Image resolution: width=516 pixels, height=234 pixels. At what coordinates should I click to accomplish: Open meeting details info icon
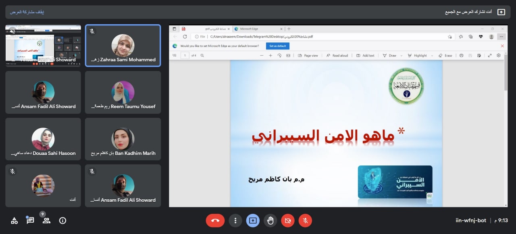pos(62,221)
